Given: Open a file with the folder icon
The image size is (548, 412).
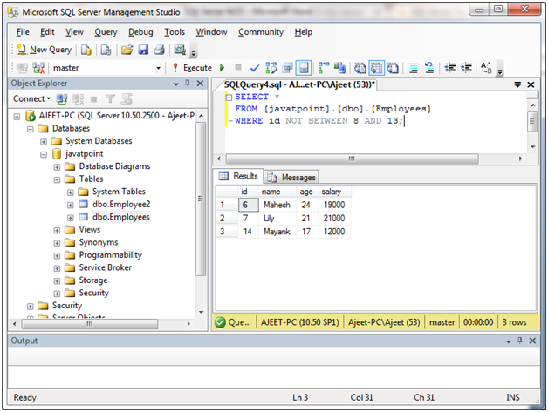Looking at the screenshot, I should pos(127,50).
